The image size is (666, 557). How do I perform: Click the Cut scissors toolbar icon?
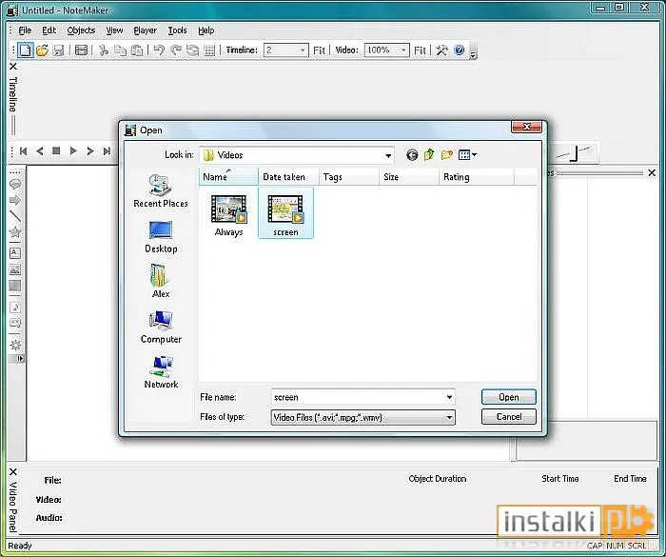[x=103, y=50]
